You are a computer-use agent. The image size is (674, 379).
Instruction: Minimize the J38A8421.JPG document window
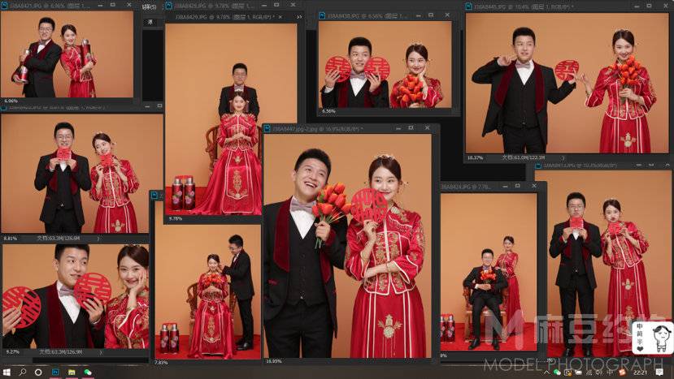pyautogui.click(x=100, y=5)
